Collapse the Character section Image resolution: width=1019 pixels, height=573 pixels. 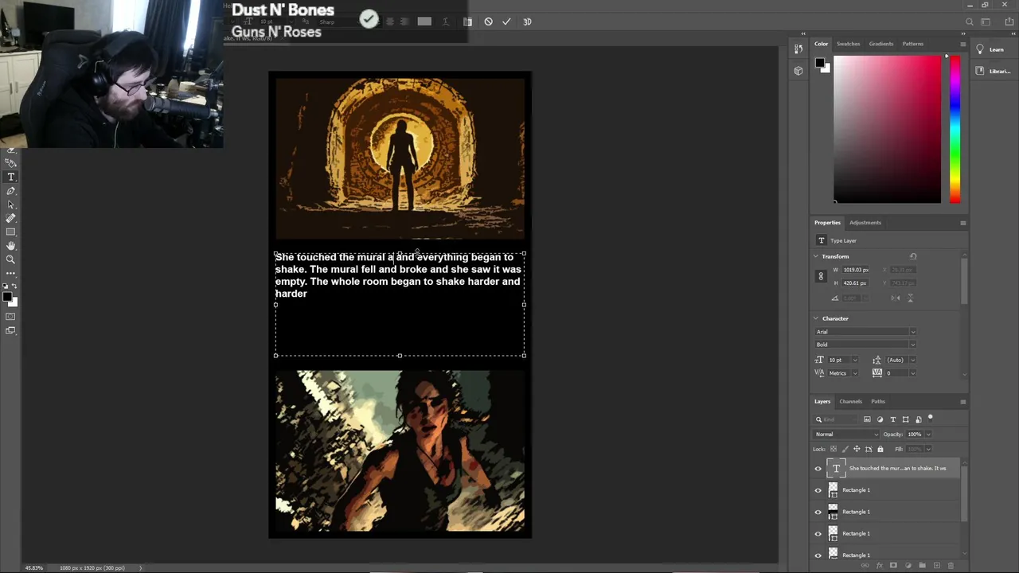[x=816, y=318]
